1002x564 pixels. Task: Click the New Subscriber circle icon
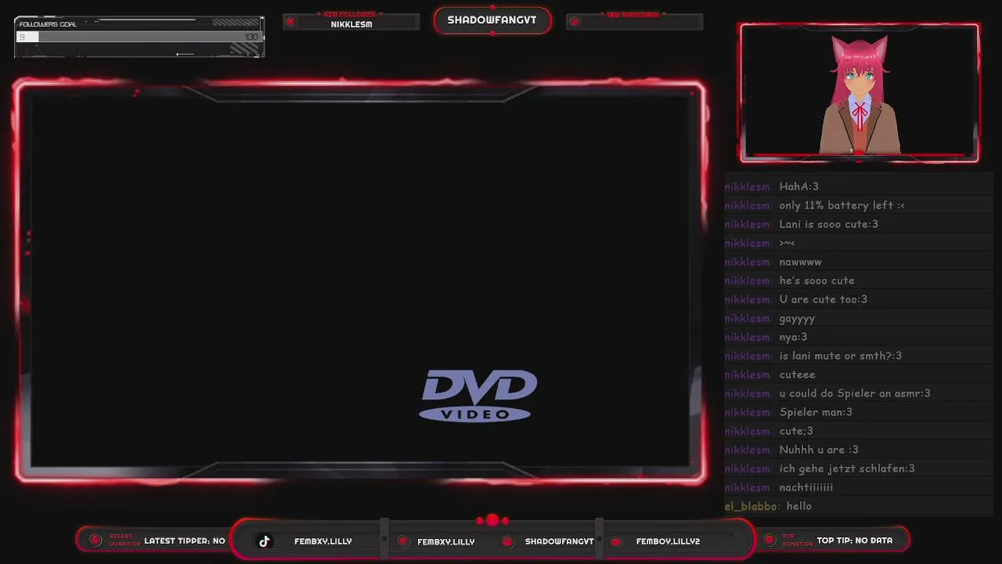tap(574, 22)
